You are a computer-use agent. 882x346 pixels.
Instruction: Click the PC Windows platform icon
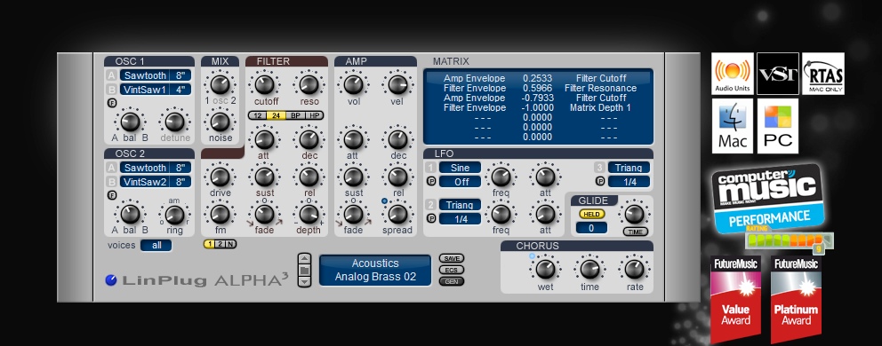tap(778, 126)
